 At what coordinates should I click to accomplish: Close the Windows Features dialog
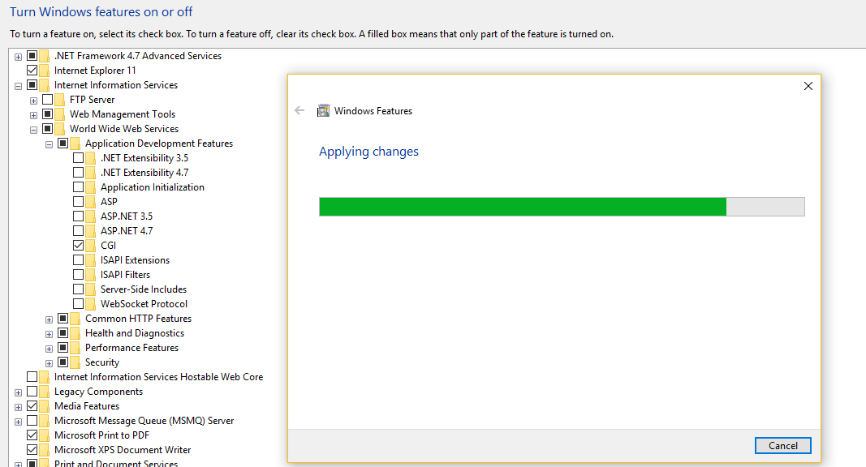(808, 86)
